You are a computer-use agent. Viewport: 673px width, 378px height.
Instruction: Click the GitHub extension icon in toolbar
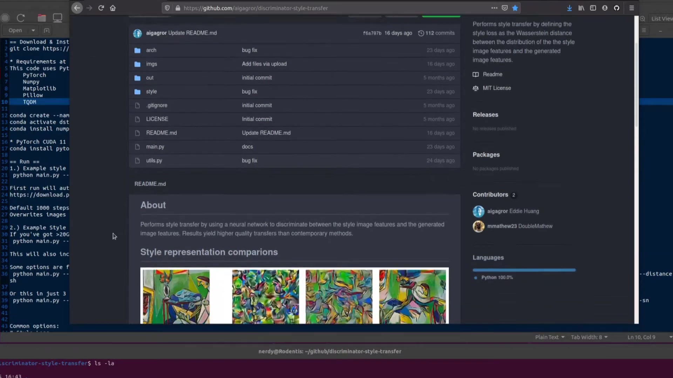[617, 8]
